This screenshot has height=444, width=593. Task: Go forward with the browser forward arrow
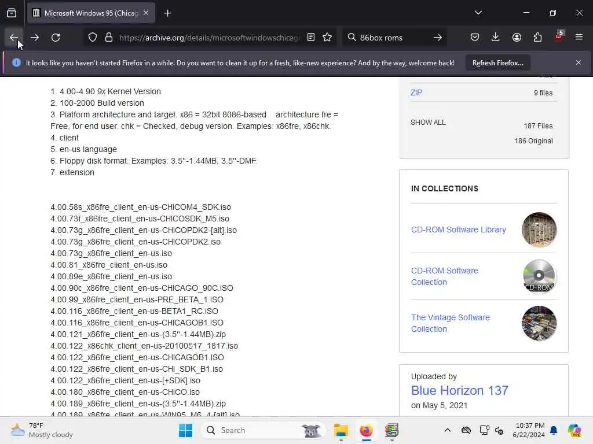click(35, 38)
